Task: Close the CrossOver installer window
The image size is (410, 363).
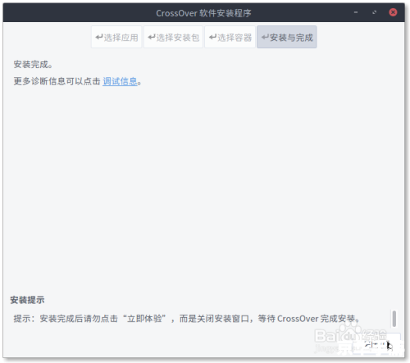Action: [x=393, y=12]
